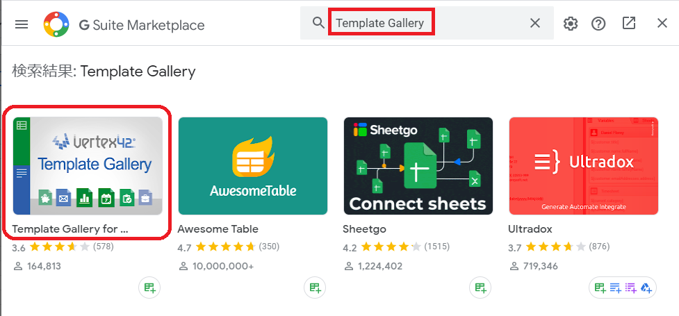
Task: Click the compatible apps icons under Ultradox
Action: (x=623, y=288)
